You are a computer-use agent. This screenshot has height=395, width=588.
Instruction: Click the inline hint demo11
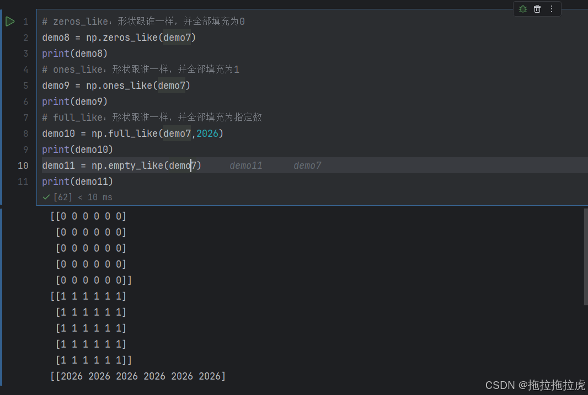tap(246, 166)
